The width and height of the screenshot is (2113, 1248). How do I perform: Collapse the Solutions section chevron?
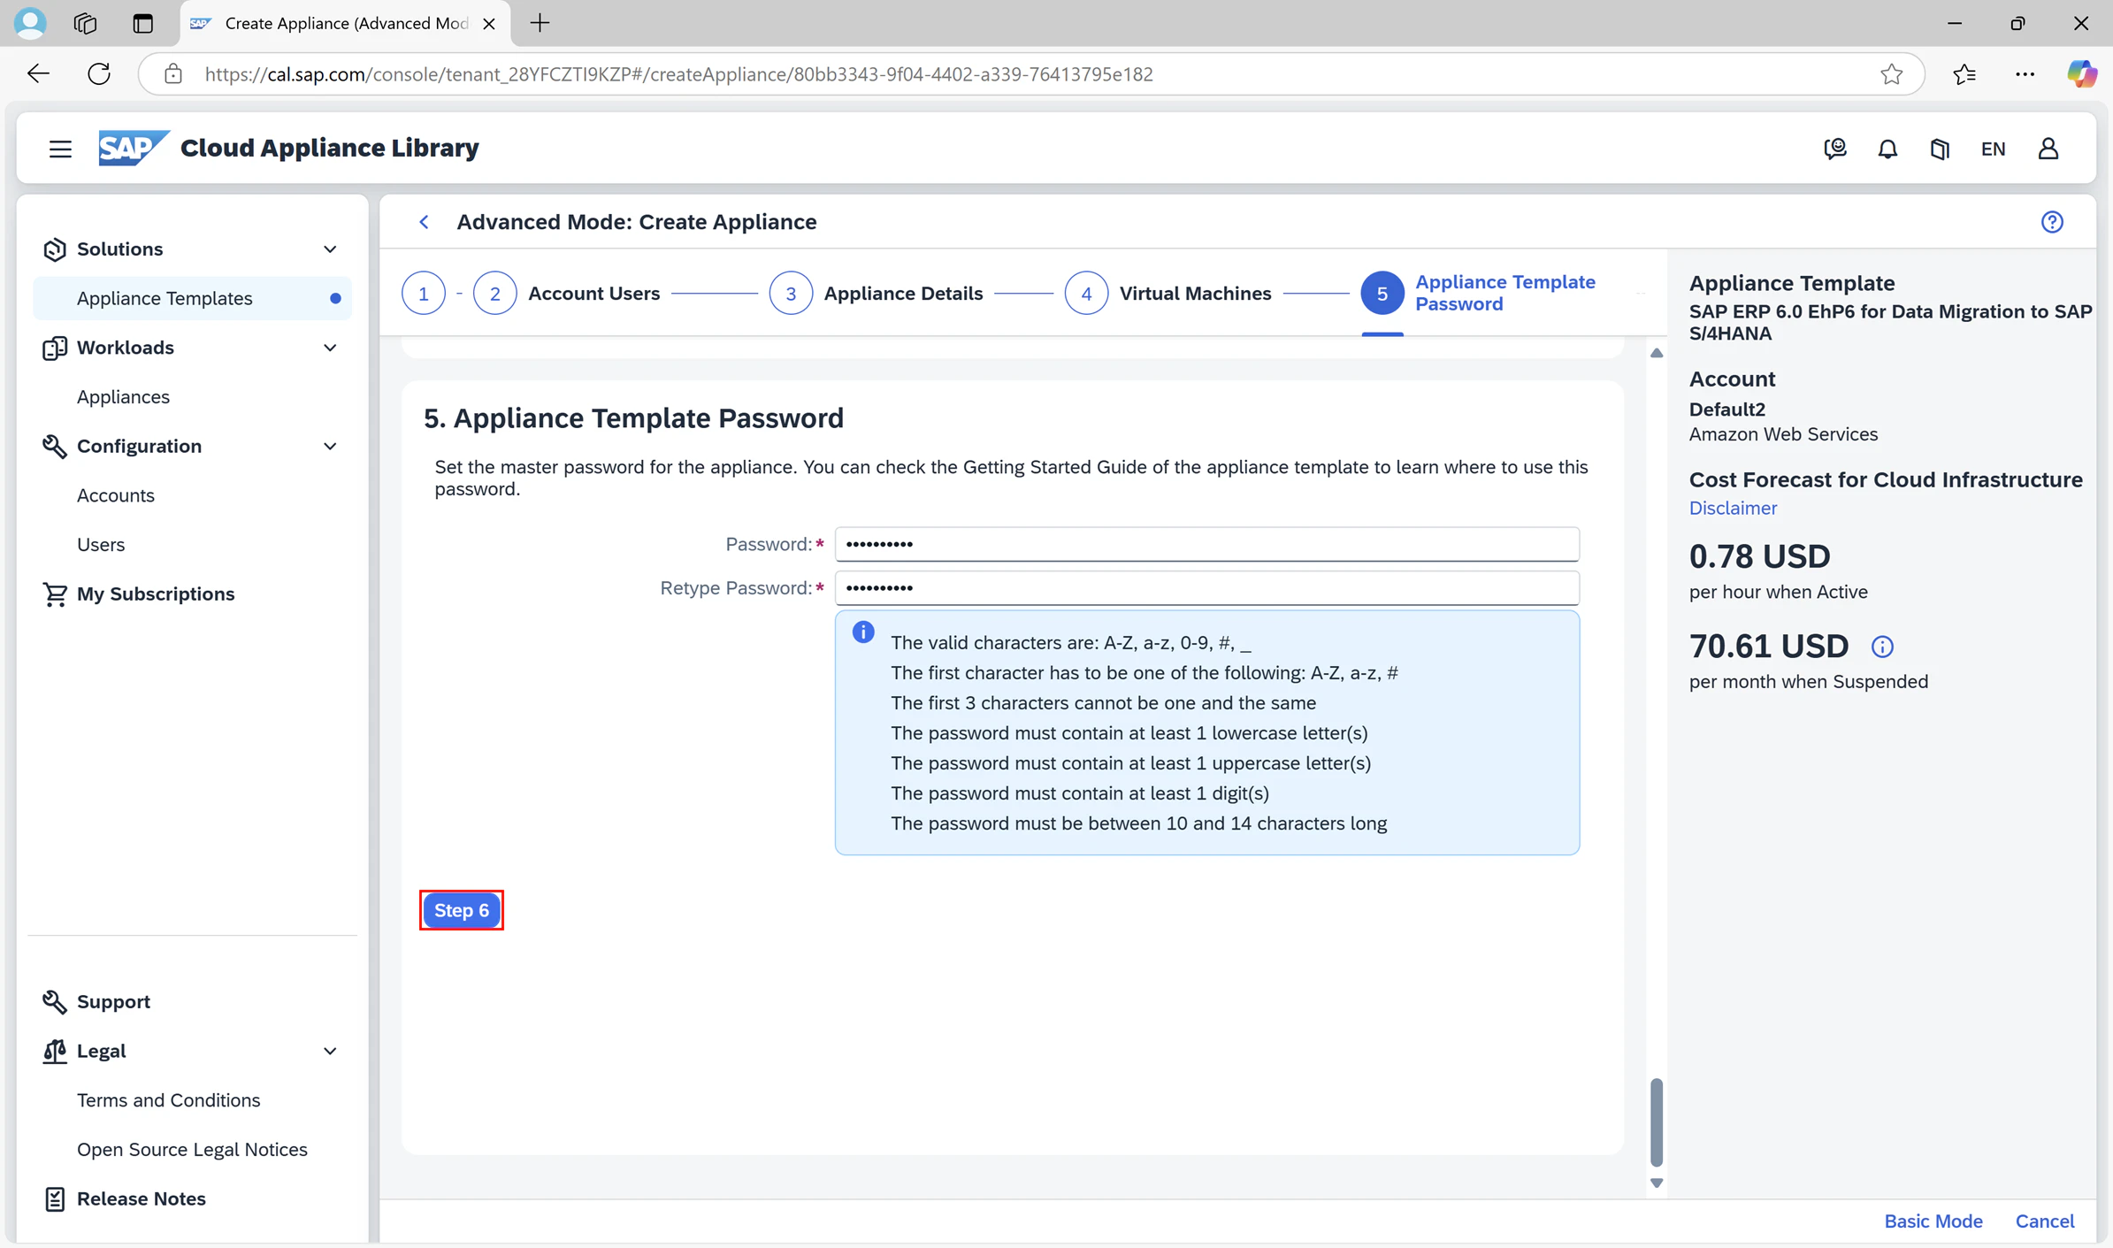click(330, 249)
